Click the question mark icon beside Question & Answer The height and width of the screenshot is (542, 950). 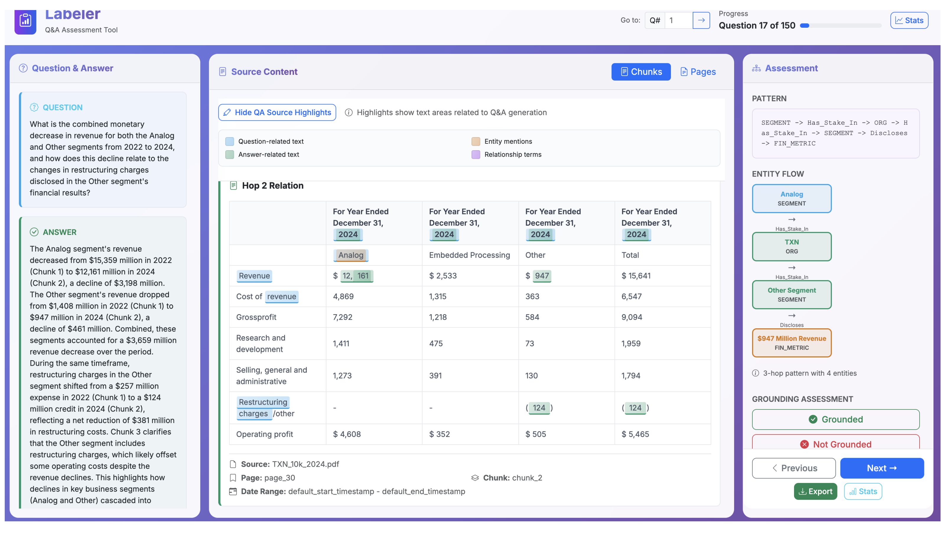click(x=23, y=68)
